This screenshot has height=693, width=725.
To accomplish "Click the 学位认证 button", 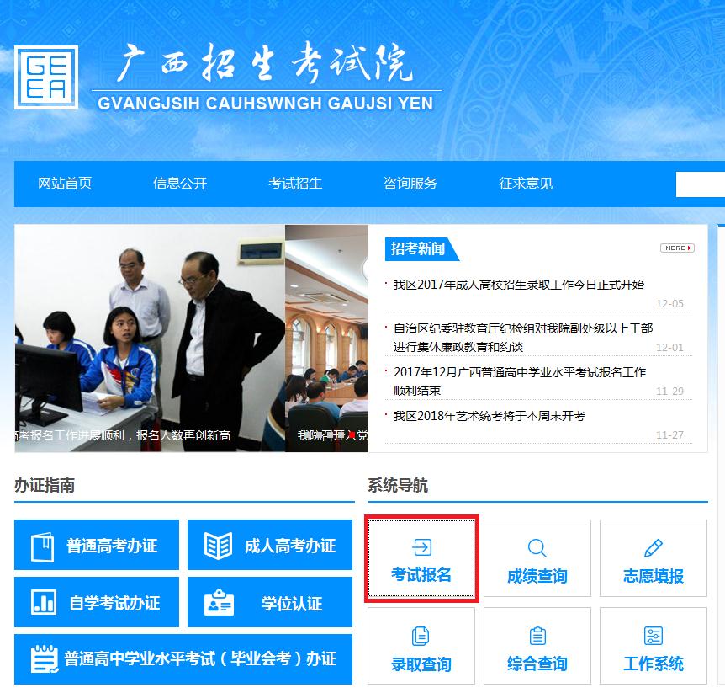I will click(x=270, y=602).
